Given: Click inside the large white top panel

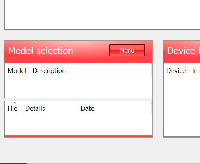Looking at the screenshot, I should point(102,14).
